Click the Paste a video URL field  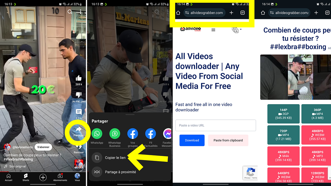[x=215, y=125]
